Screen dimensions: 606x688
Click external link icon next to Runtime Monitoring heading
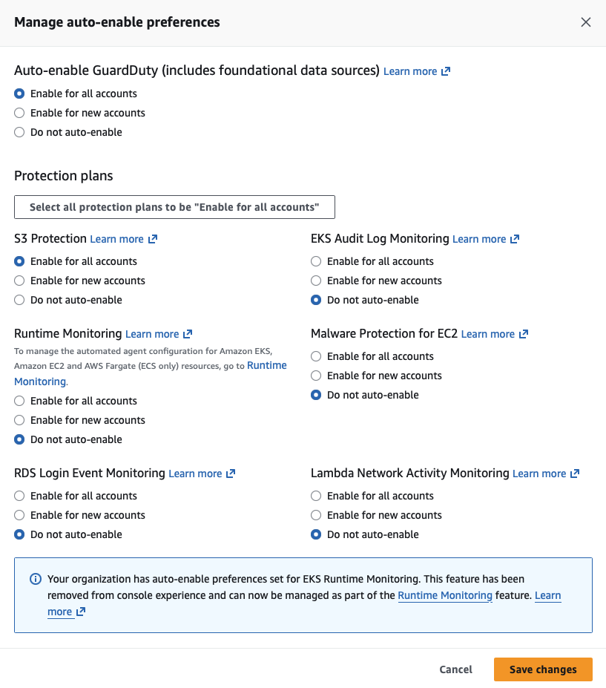tap(188, 334)
